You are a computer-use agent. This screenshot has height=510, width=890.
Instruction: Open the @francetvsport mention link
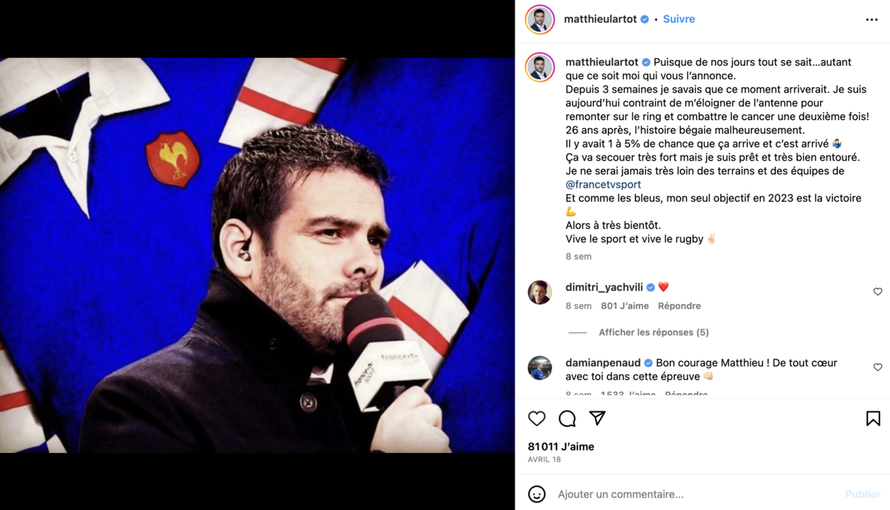[603, 185]
